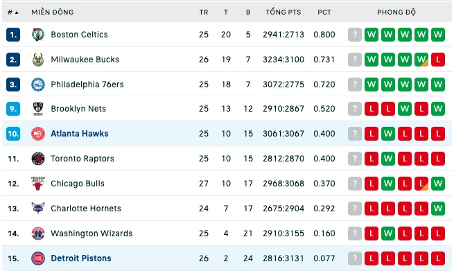Click the Boston Celtics team logo
This screenshot has width=454, height=273.
click(38, 35)
